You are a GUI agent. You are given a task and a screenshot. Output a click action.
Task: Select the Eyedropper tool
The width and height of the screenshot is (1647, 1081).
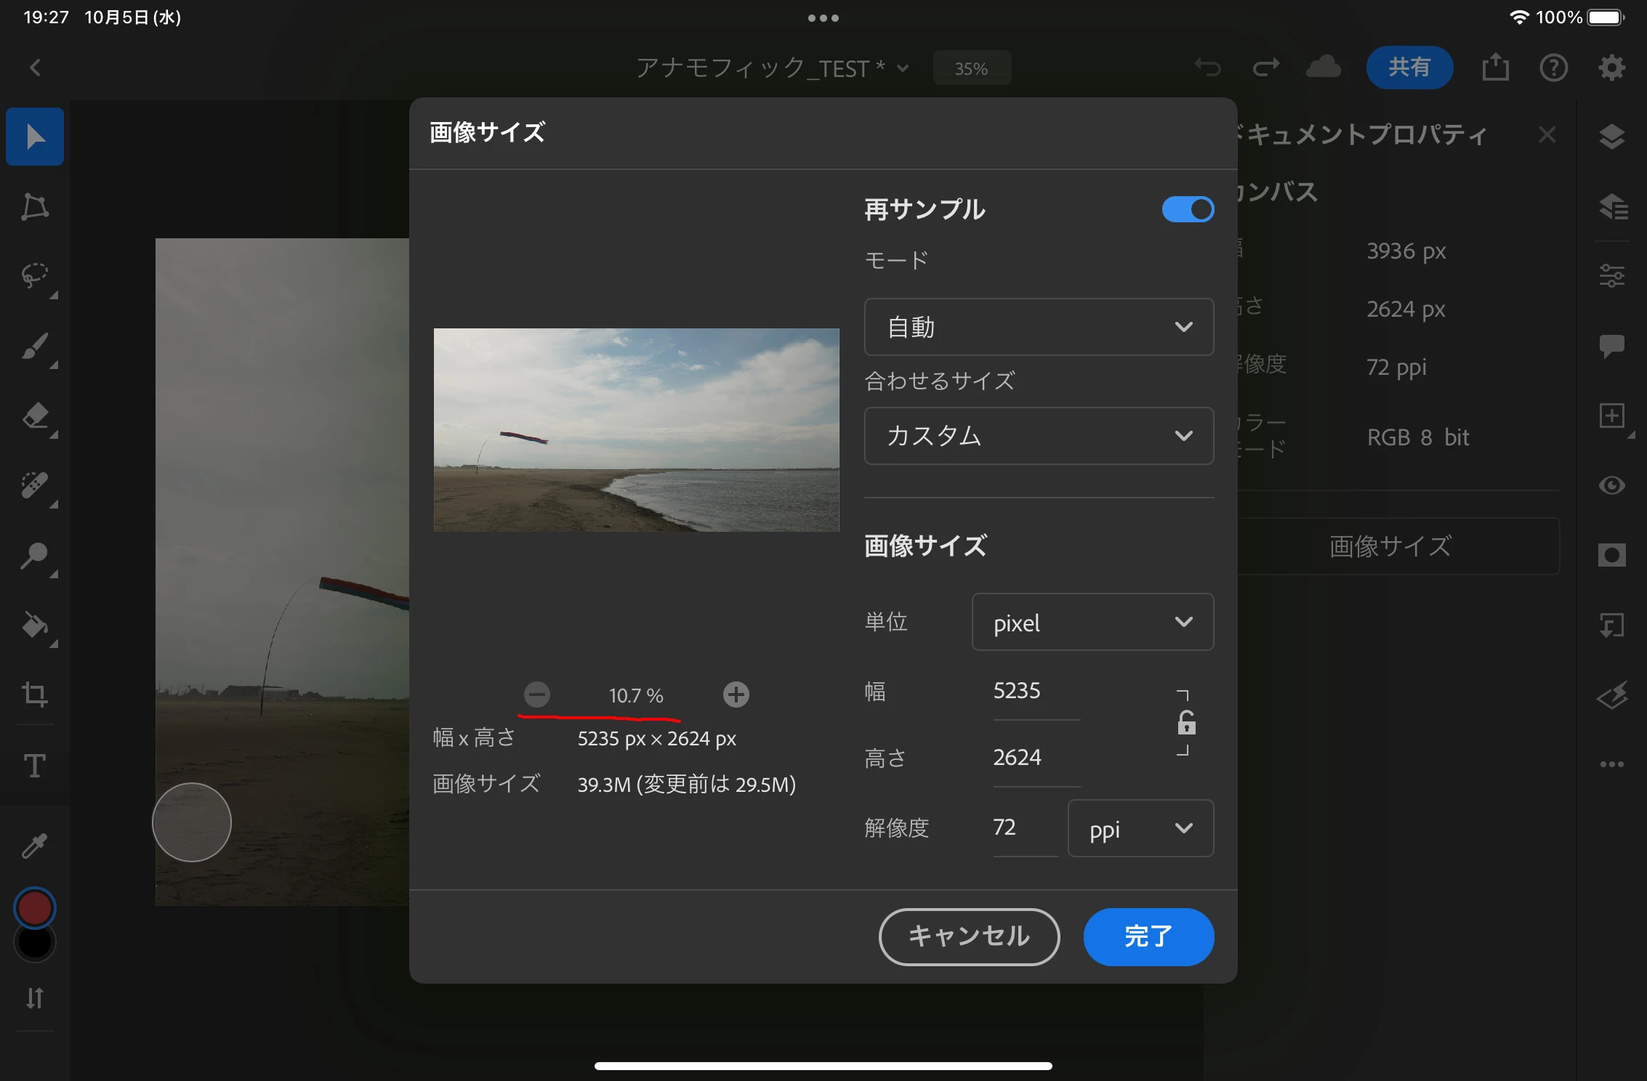click(x=35, y=845)
